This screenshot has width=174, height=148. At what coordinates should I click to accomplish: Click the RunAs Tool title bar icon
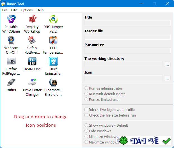[3, 4]
